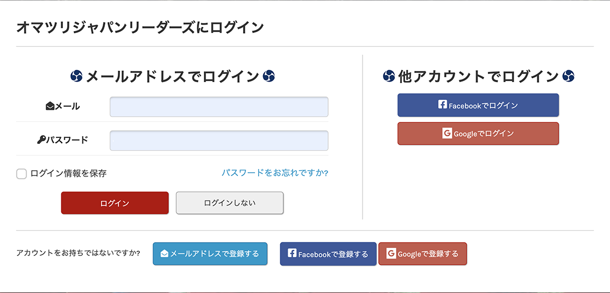Click the key icon beside パスワード label
Viewport: 610px width, 293px height.
coord(41,140)
